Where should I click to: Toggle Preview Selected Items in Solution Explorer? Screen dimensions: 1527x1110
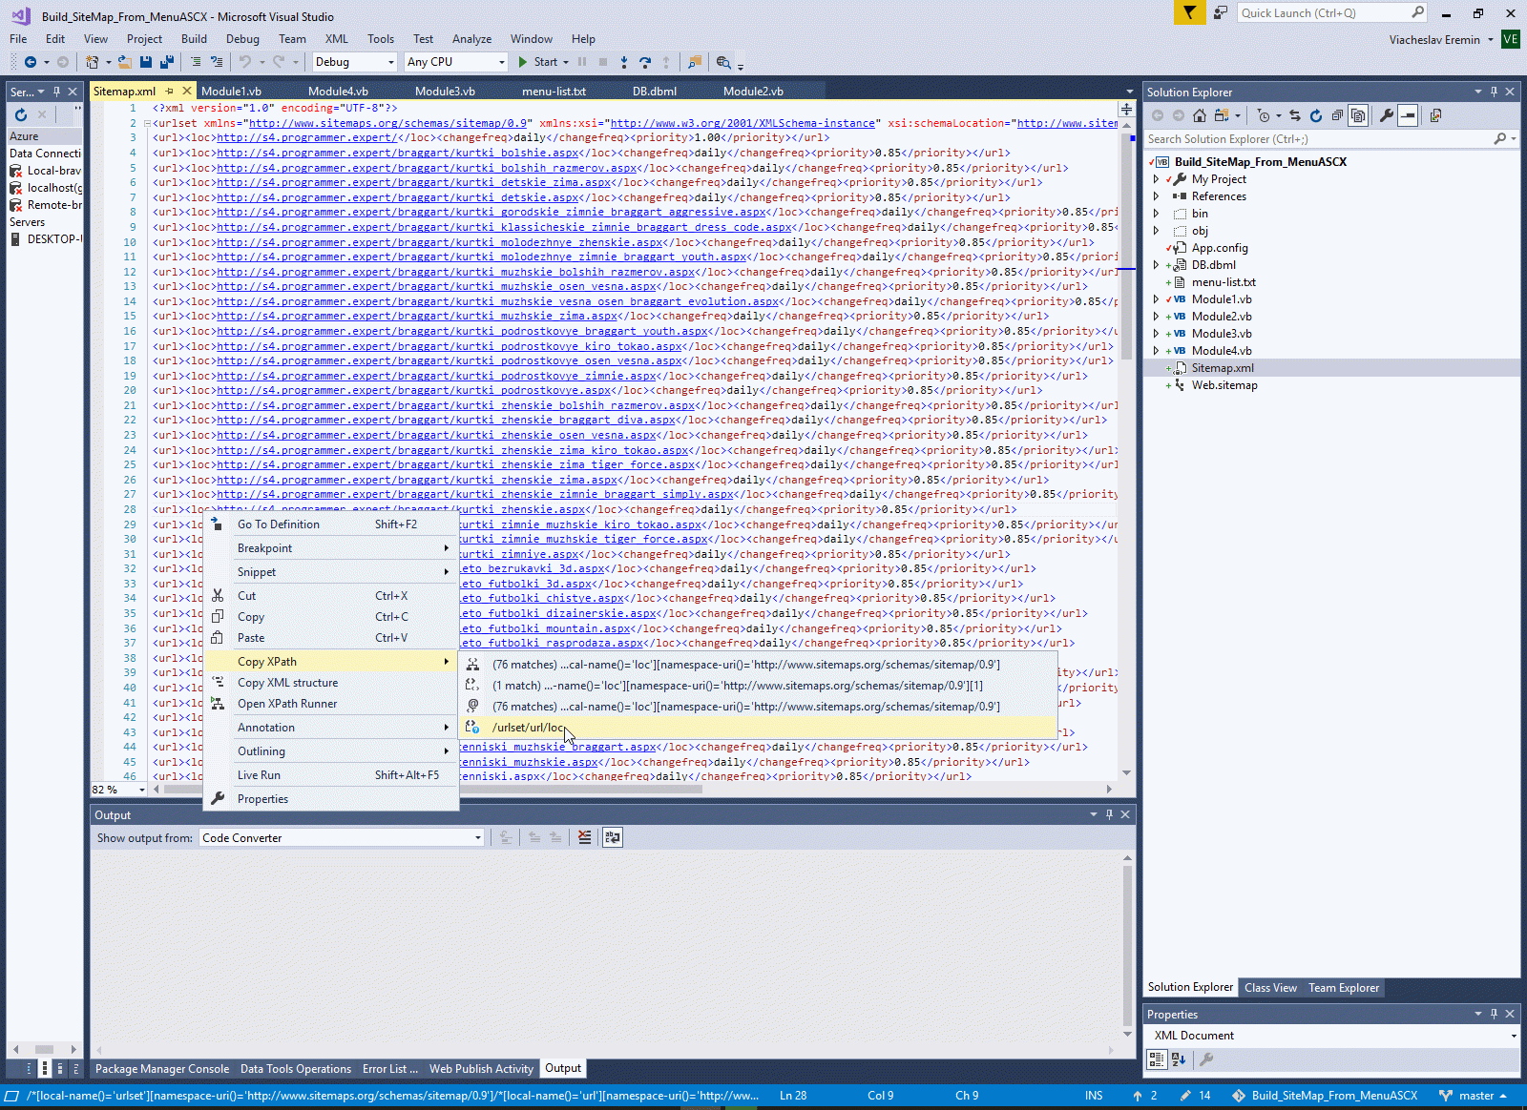[x=1408, y=115]
